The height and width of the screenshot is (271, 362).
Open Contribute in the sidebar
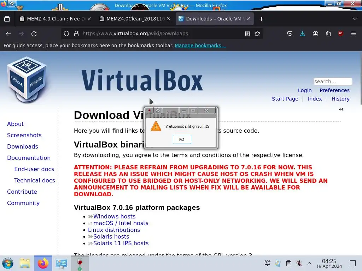tap(22, 192)
